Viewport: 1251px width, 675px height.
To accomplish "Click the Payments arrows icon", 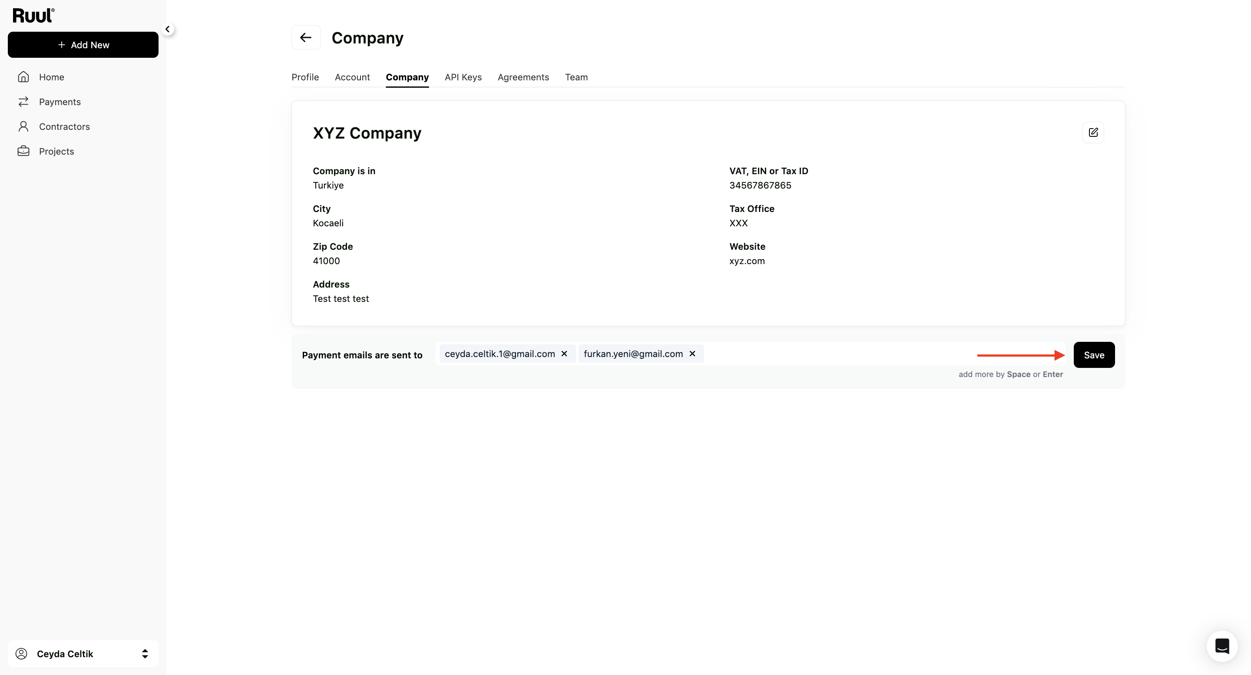I will coord(23,102).
